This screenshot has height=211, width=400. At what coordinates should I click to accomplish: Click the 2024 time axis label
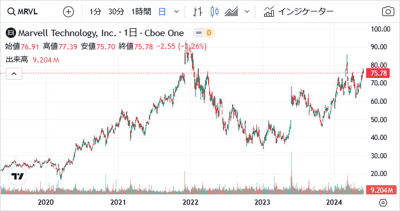[334, 202]
